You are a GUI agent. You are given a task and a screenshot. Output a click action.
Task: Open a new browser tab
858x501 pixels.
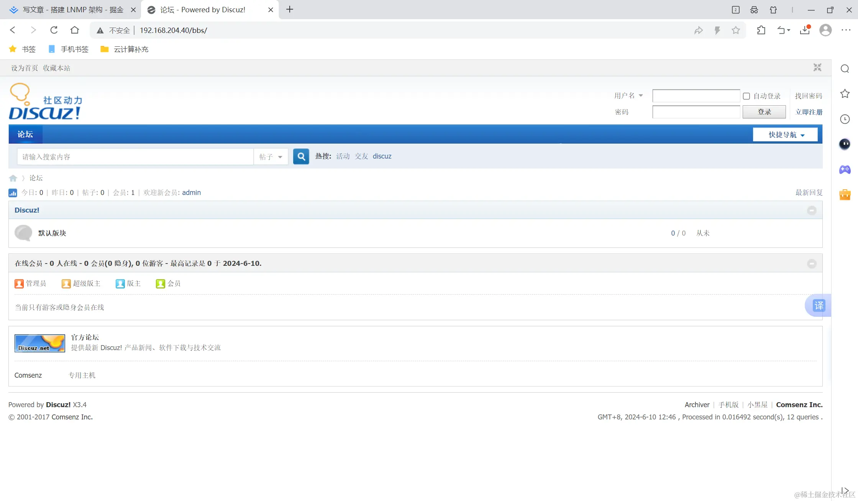[290, 10]
